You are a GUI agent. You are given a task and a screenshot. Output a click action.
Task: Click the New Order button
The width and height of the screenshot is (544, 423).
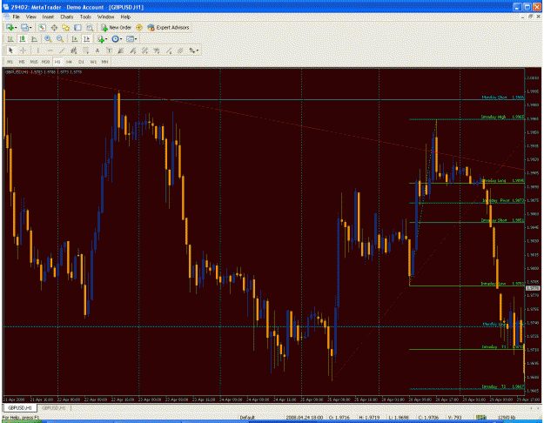pyautogui.click(x=116, y=27)
